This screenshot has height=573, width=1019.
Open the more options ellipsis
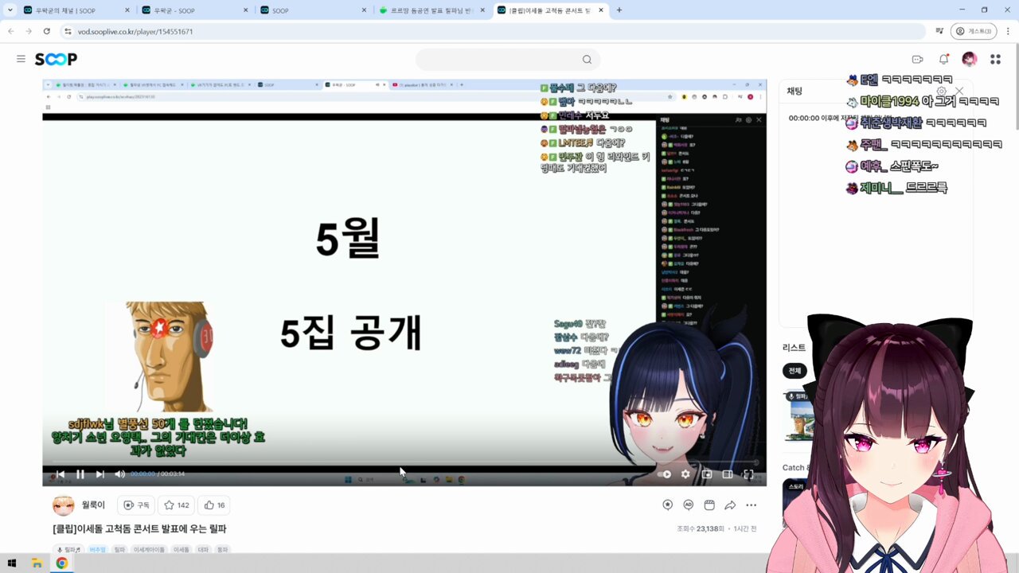coord(751,505)
